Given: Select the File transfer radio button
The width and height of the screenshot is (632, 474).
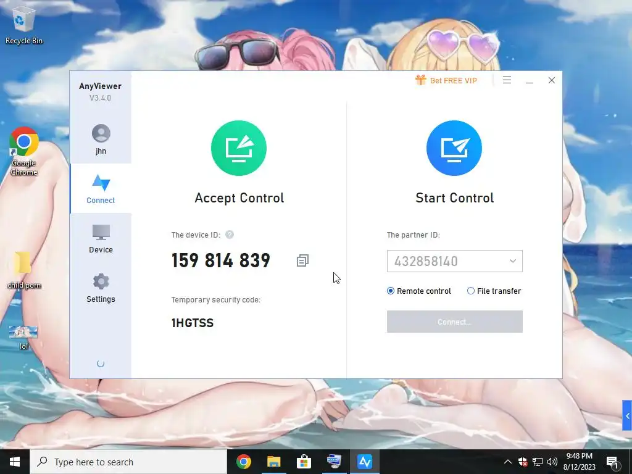Looking at the screenshot, I should [x=470, y=291].
